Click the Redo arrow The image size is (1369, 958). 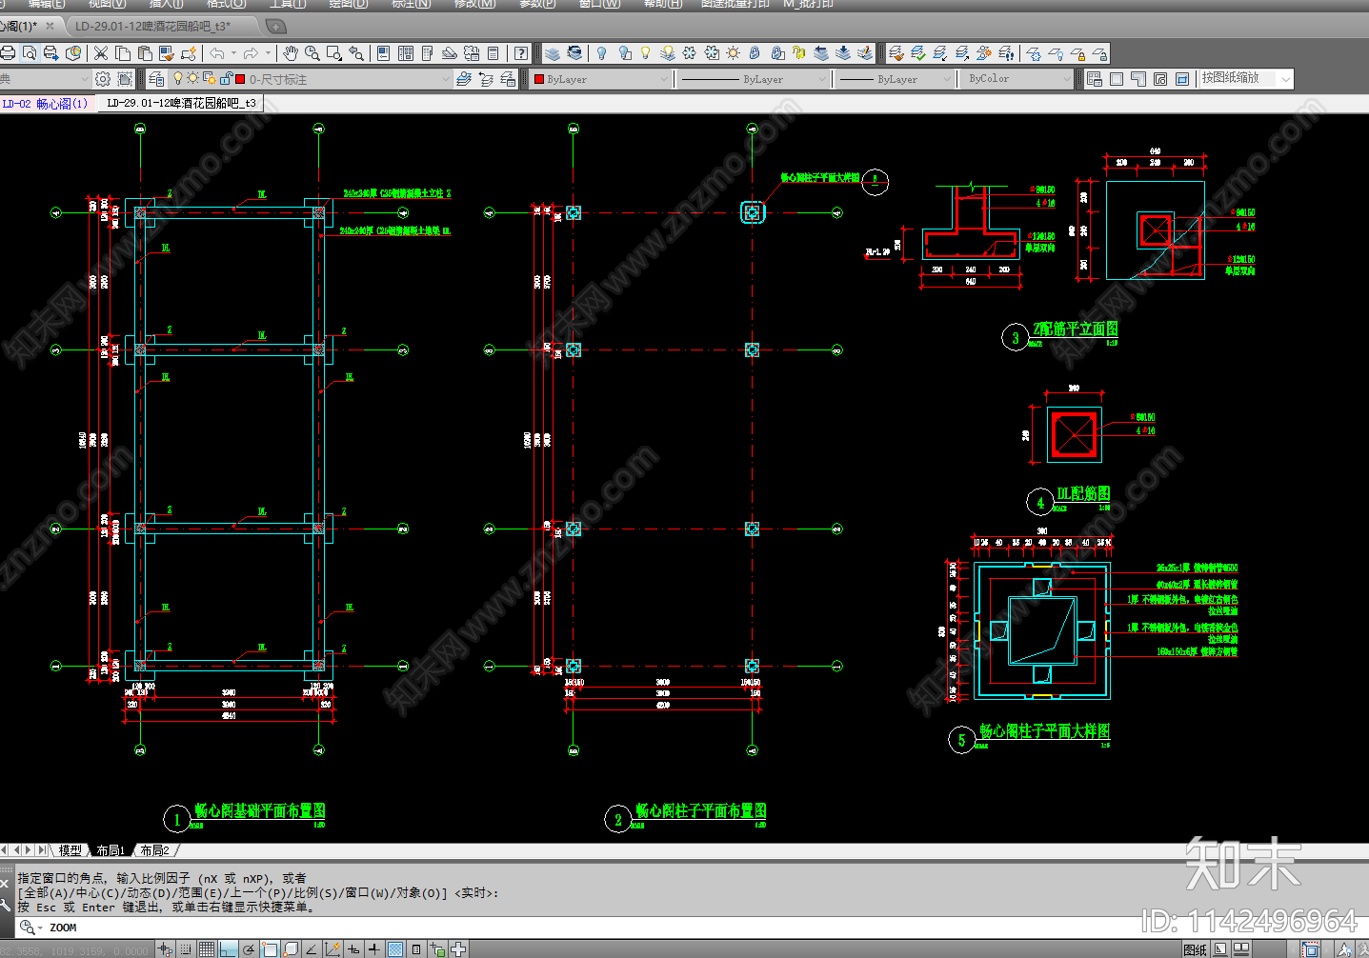point(251,53)
